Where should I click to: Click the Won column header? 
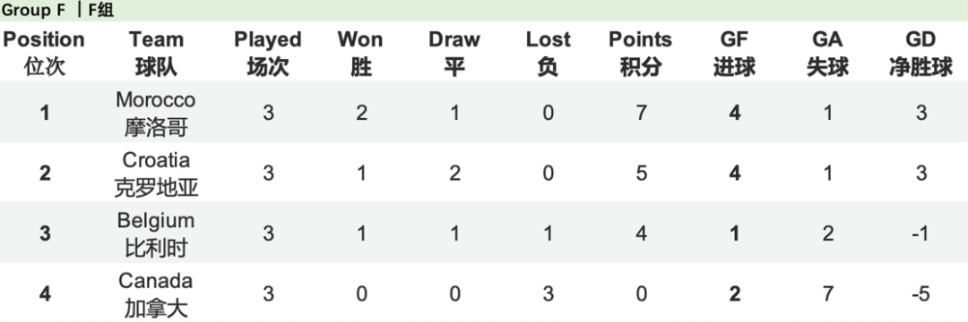(x=360, y=53)
